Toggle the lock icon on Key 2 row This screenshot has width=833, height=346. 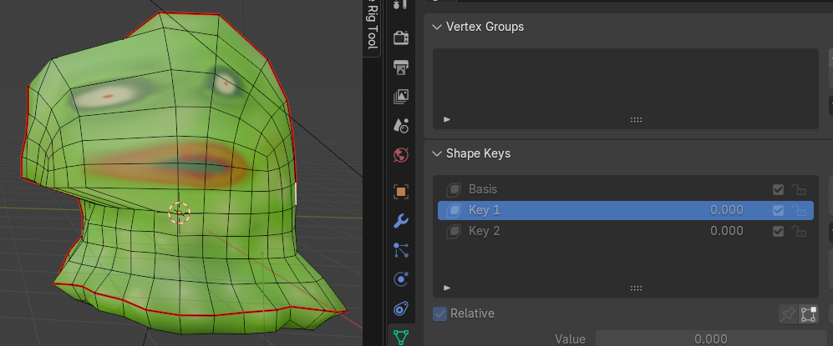pyautogui.click(x=799, y=231)
